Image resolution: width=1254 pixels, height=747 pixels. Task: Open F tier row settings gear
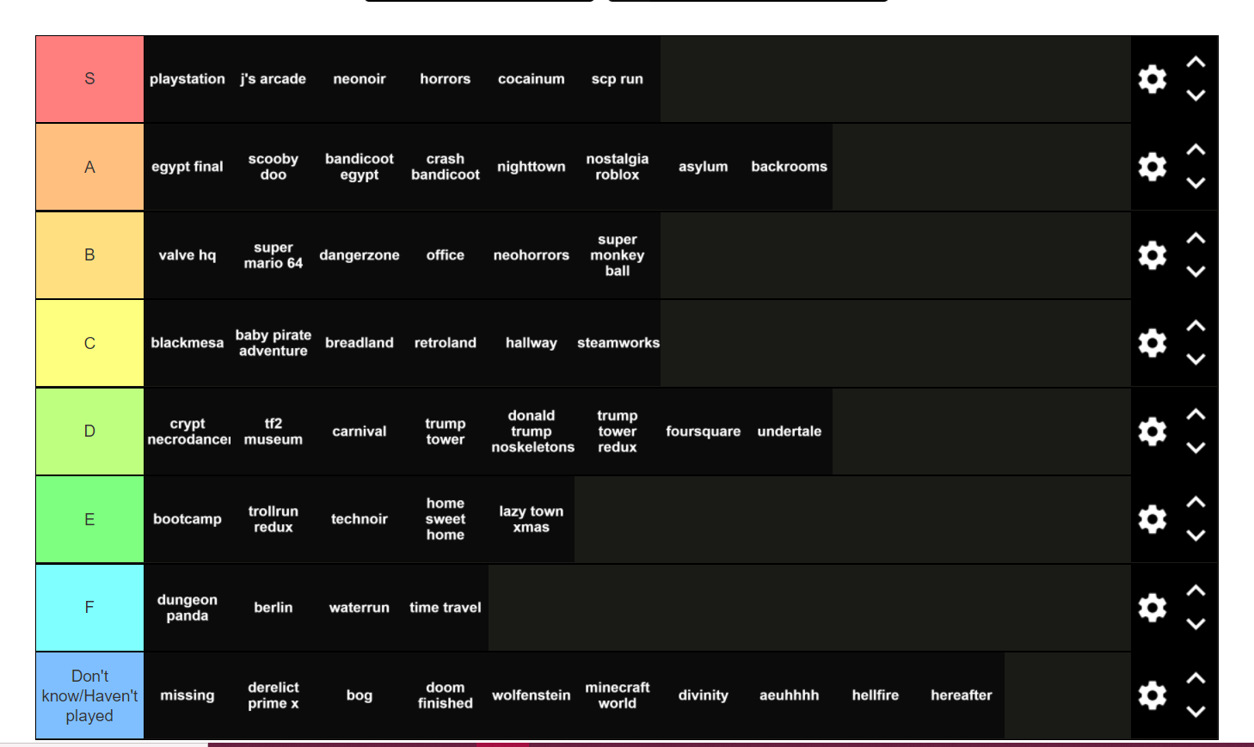[x=1152, y=608]
